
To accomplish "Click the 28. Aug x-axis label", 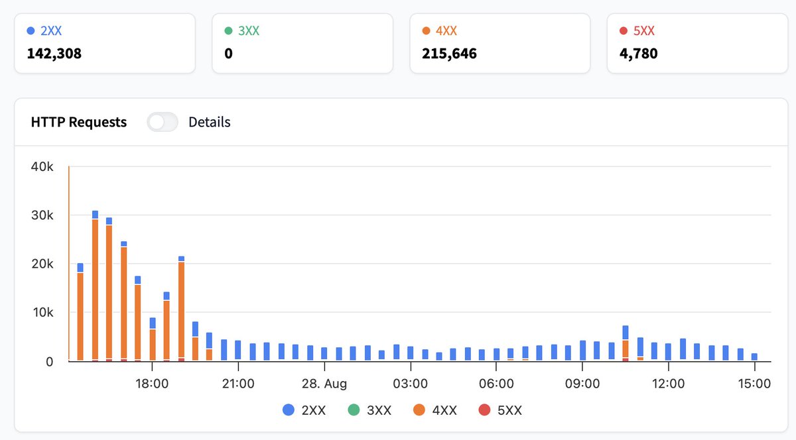I will pyautogui.click(x=324, y=384).
